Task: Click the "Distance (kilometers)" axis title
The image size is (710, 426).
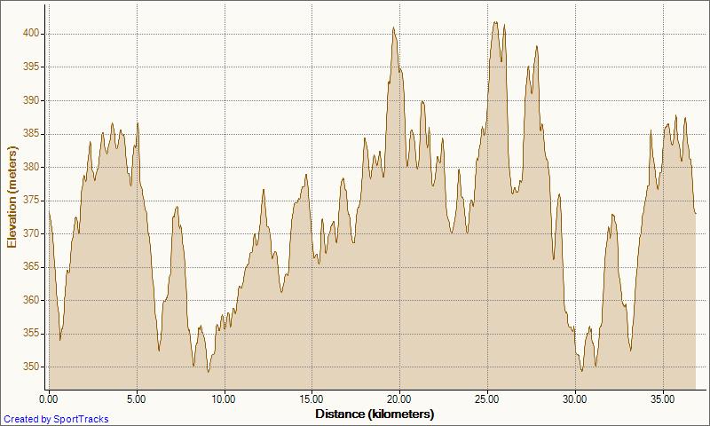Action: (x=374, y=414)
